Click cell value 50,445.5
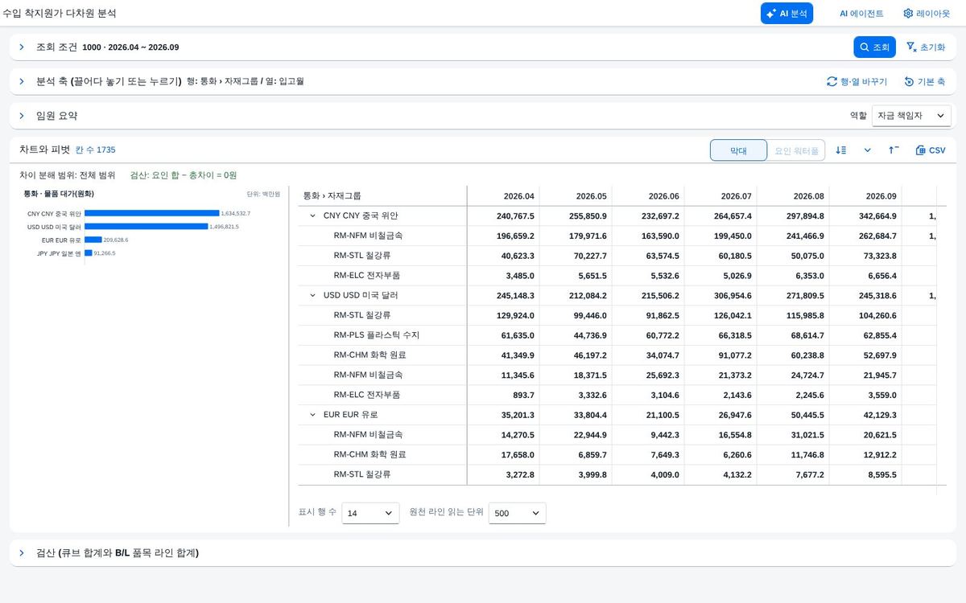966x603 pixels. pyautogui.click(x=807, y=415)
